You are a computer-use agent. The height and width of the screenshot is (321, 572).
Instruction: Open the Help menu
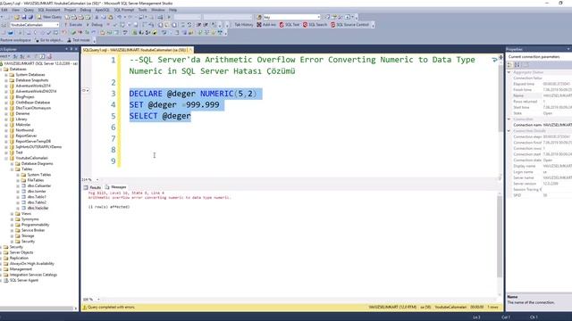(172, 10)
